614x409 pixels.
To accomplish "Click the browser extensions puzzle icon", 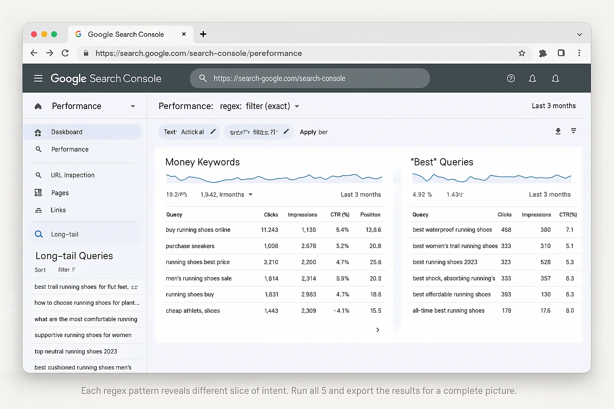I will click(x=543, y=53).
